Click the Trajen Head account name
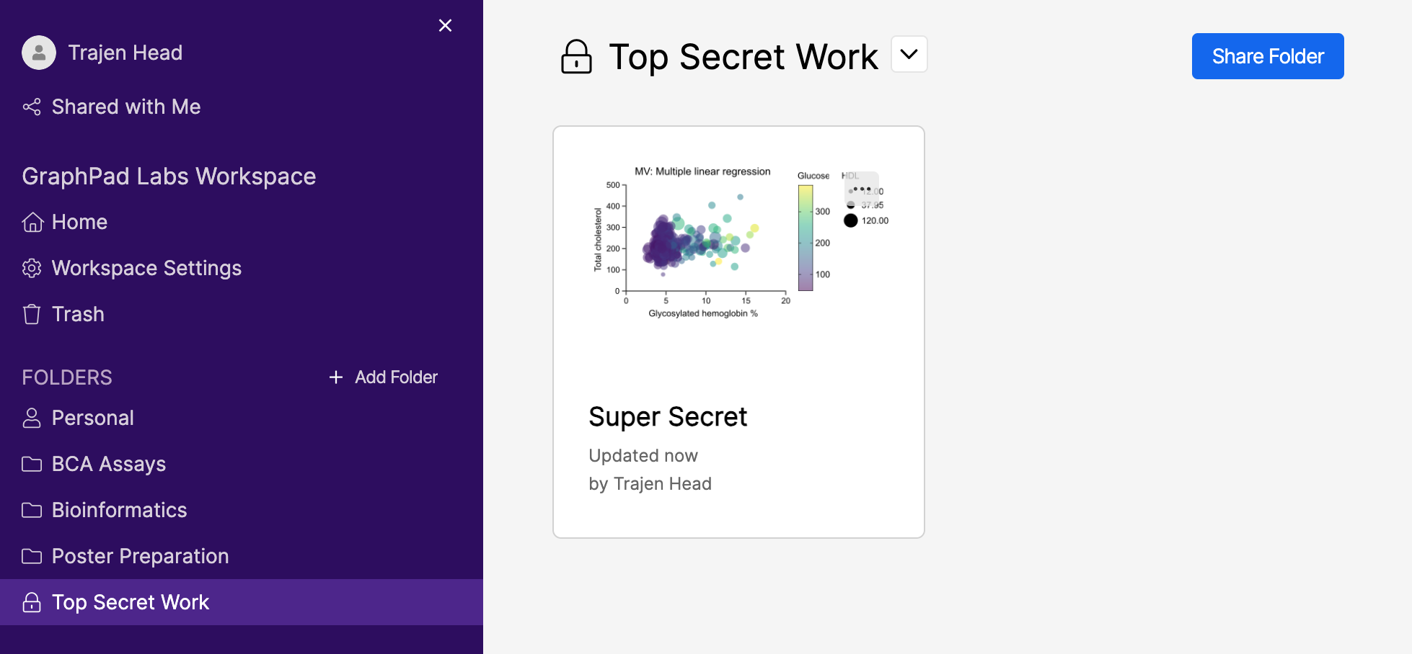The height and width of the screenshot is (654, 1412). [125, 53]
